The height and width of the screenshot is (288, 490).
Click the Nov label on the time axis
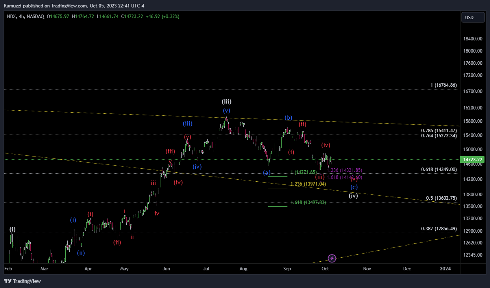click(x=367, y=269)
